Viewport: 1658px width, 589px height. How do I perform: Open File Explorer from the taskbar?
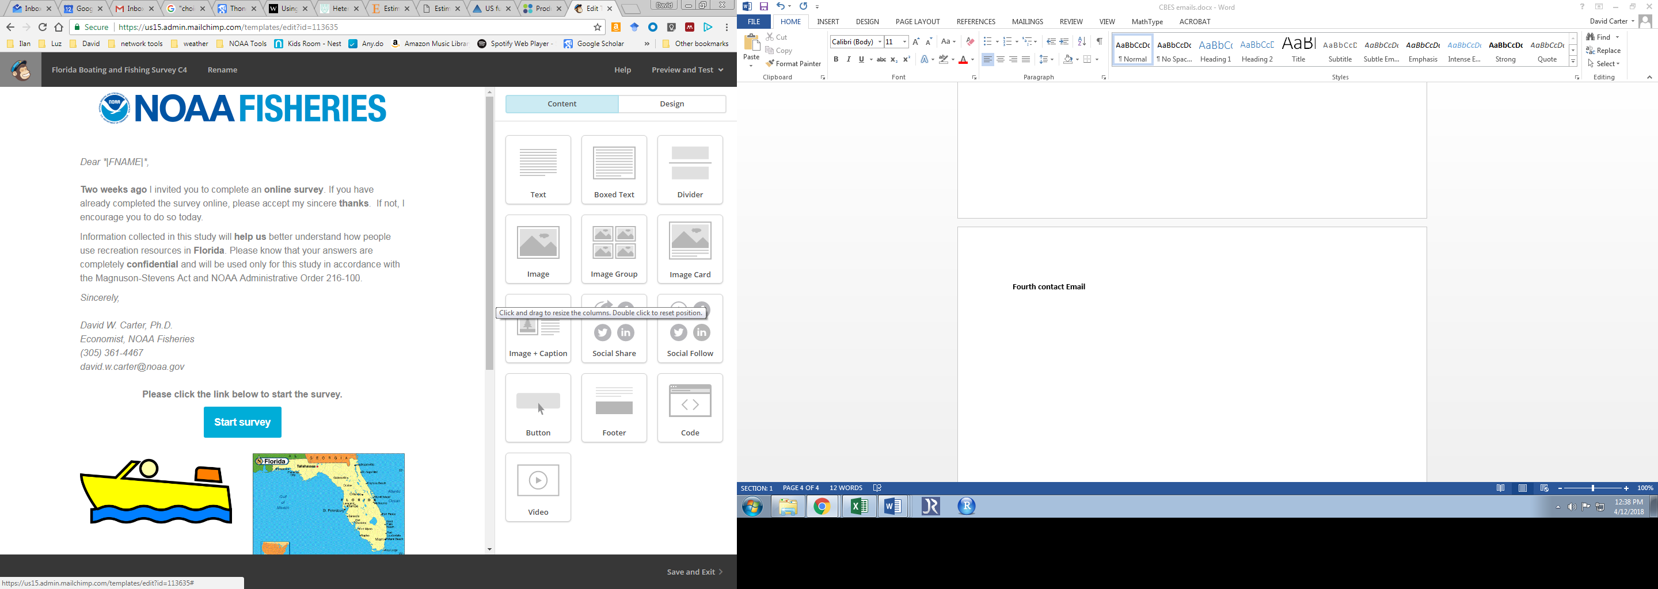(788, 507)
